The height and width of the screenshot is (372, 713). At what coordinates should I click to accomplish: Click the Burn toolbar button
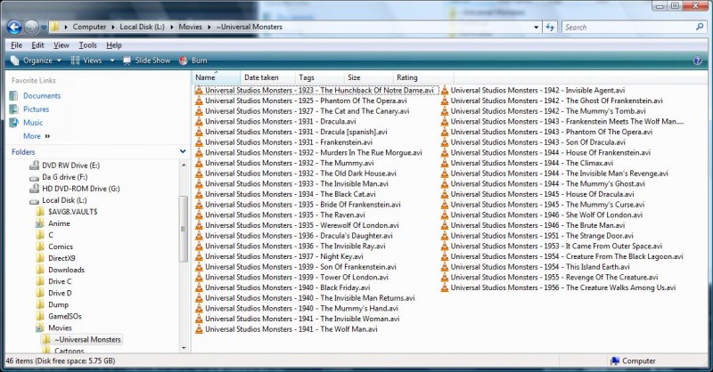click(x=193, y=61)
